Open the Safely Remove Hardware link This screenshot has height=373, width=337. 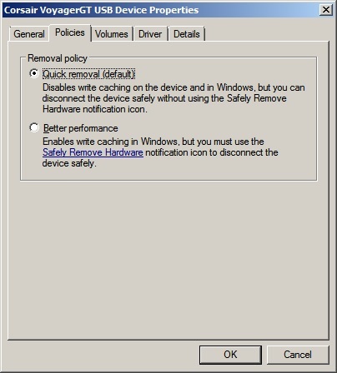pyautogui.click(x=93, y=152)
